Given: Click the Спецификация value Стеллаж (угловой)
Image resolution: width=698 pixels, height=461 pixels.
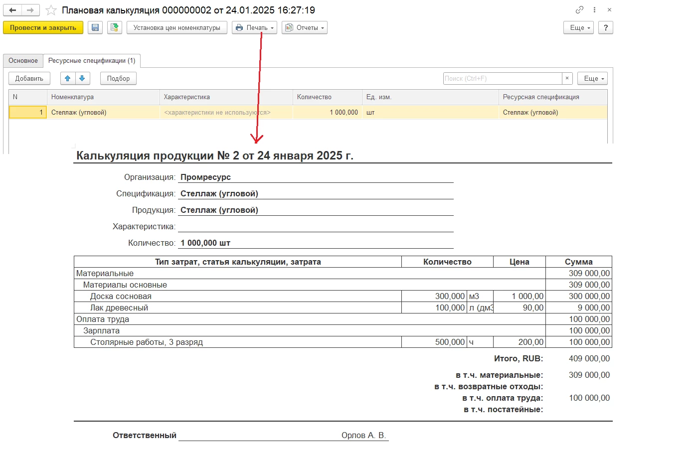Looking at the screenshot, I should pyautogui.click(x=219, y=193).
